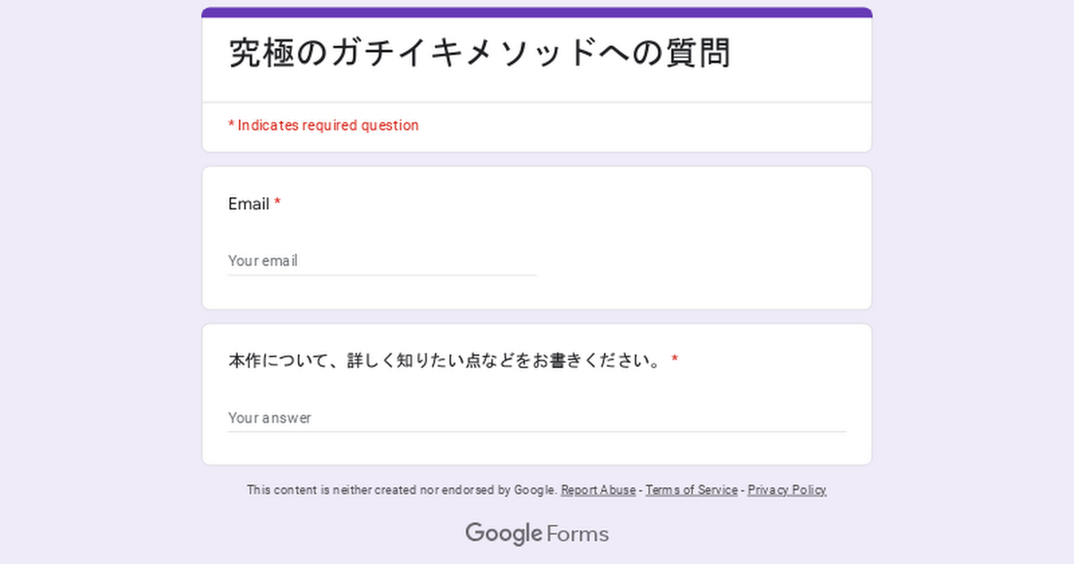Click the "Forms" word in footer logo
The height and width of the screenshot is (564, 1074).
coord(578,534)
